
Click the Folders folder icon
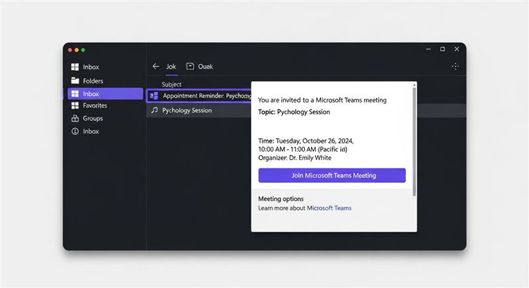[x=75, y=81]
